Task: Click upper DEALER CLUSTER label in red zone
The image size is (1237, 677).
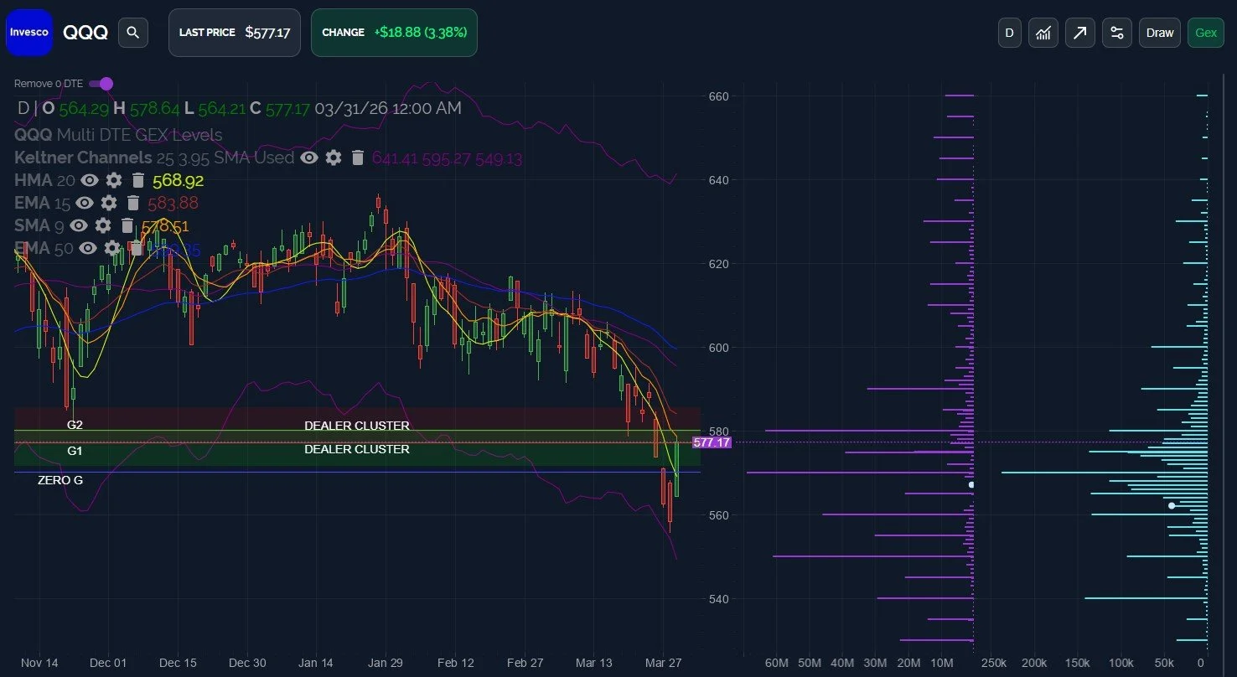Action: tap(357, 426)
